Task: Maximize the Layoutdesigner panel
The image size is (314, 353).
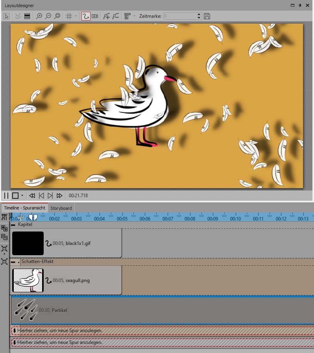Action: coord(292,6)
